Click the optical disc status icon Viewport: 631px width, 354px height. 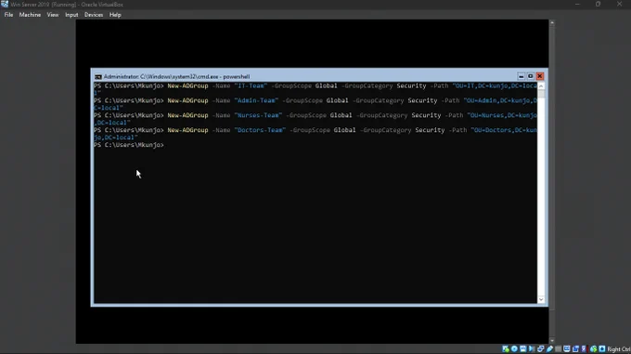(515, 349)
